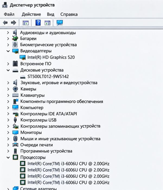The image size is (163, 190).
Task: Click the icon of Программные устройства
Action: 15,151
